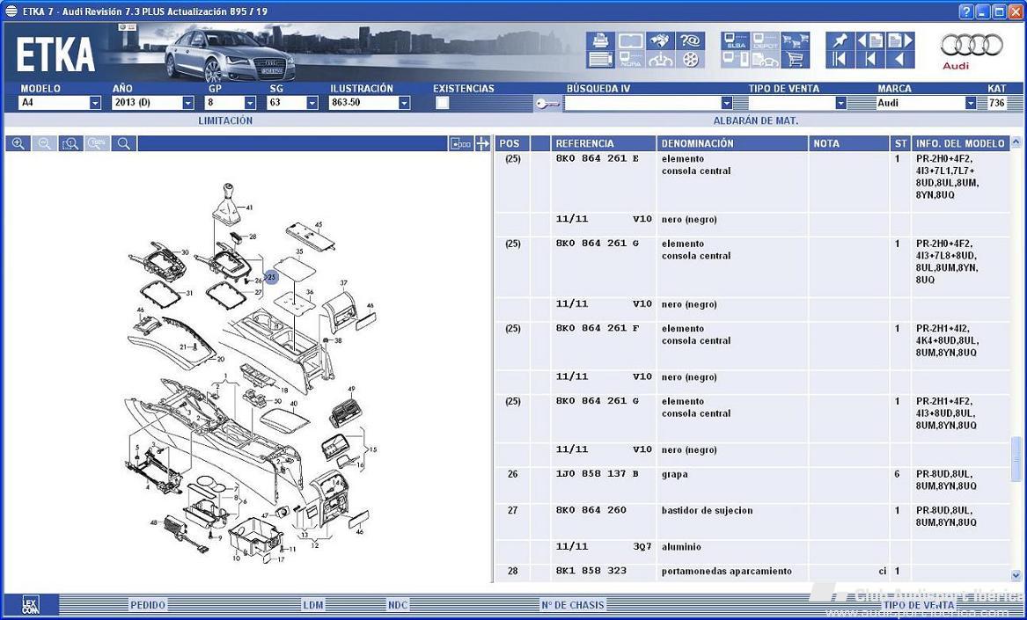Zoom in on the illustration

[x=18, y=143]
